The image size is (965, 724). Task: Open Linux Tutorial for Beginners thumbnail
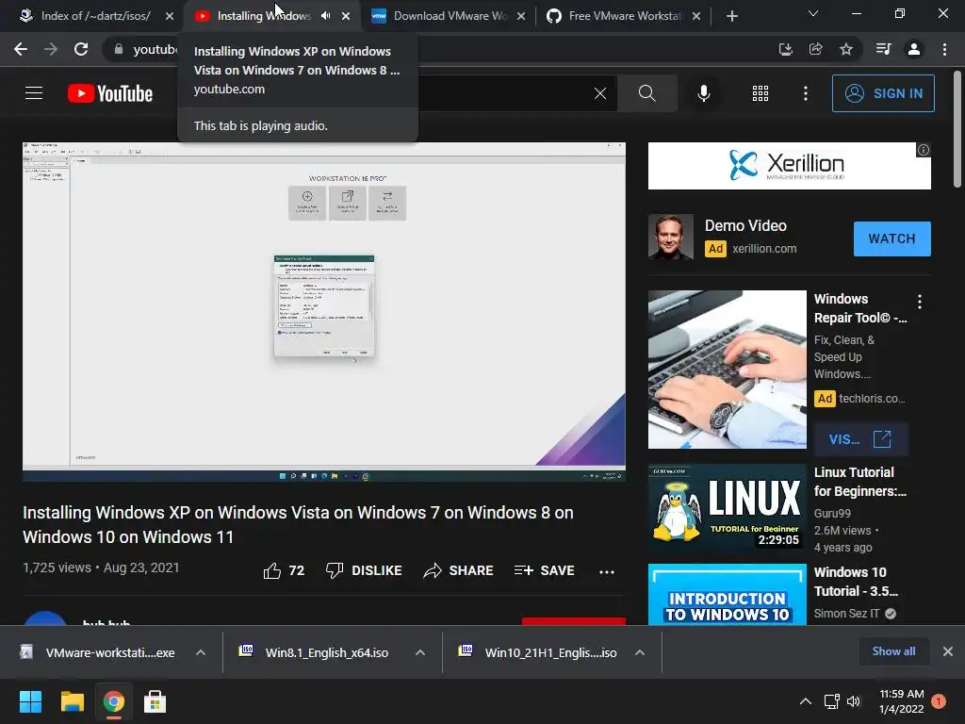pos(727,508)
